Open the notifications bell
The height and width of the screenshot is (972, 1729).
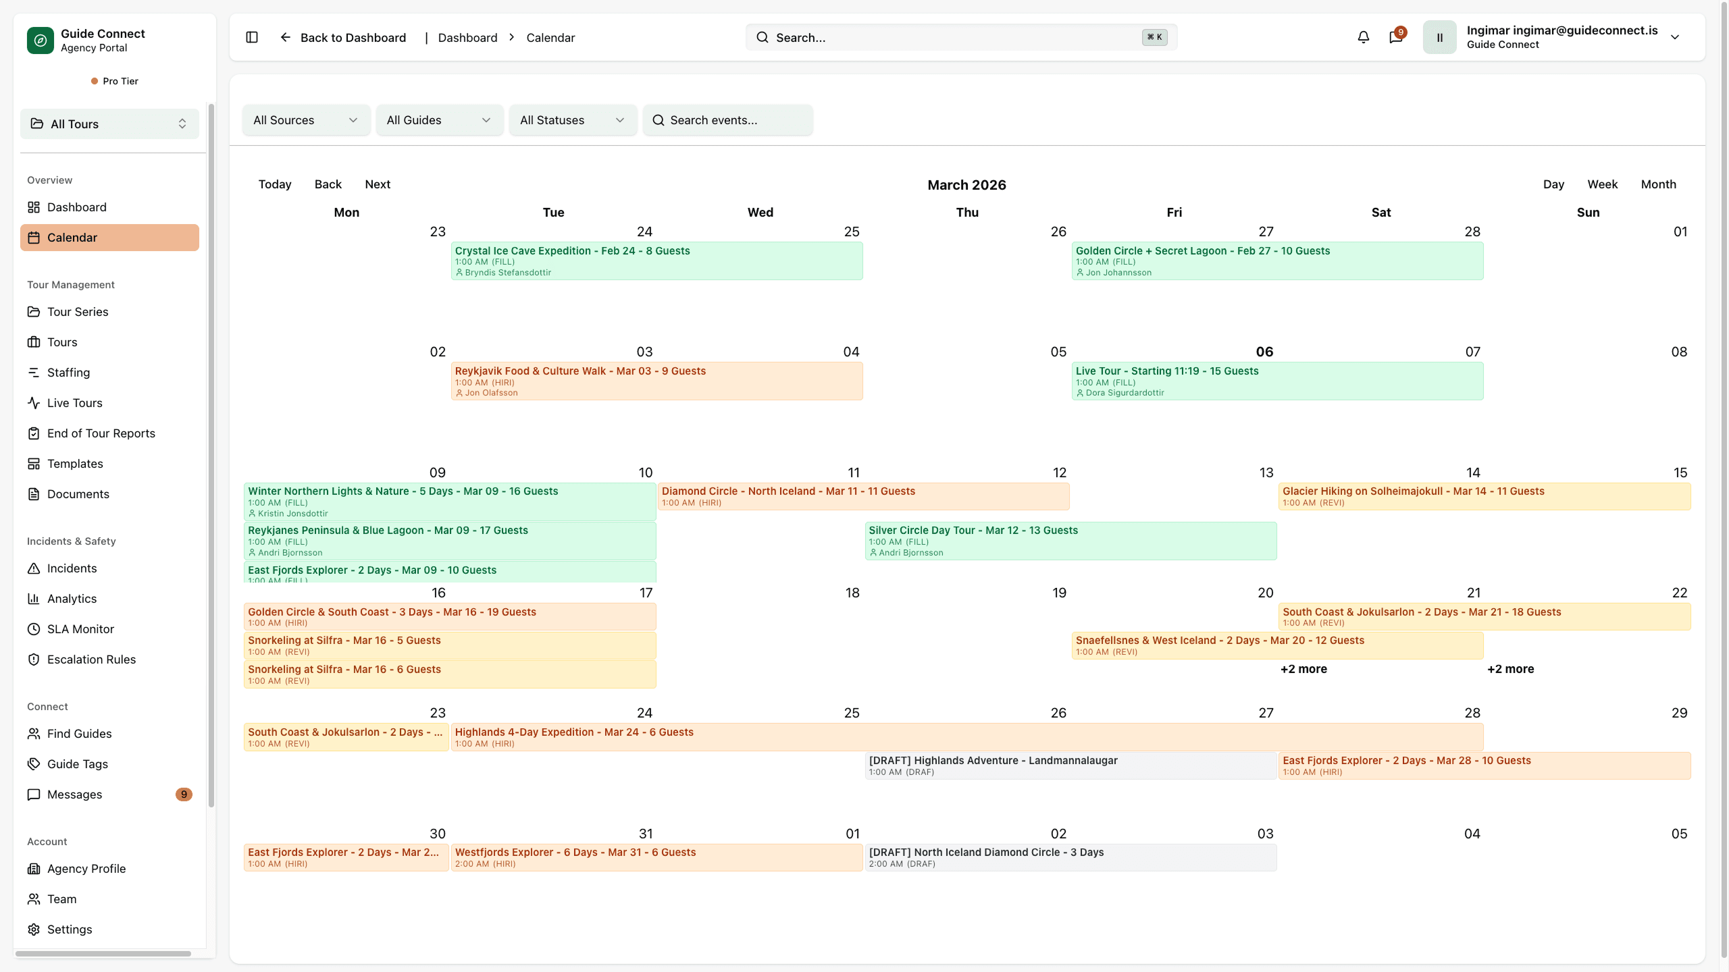[1363, 37]
